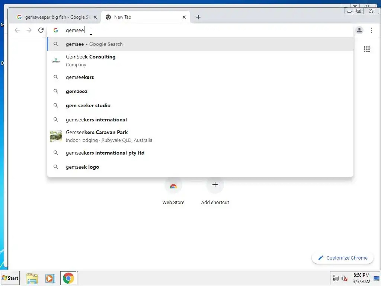Choose the gemsee - Google Search suggestion
This screenshot has height=286, width=381.
[200, 44]
